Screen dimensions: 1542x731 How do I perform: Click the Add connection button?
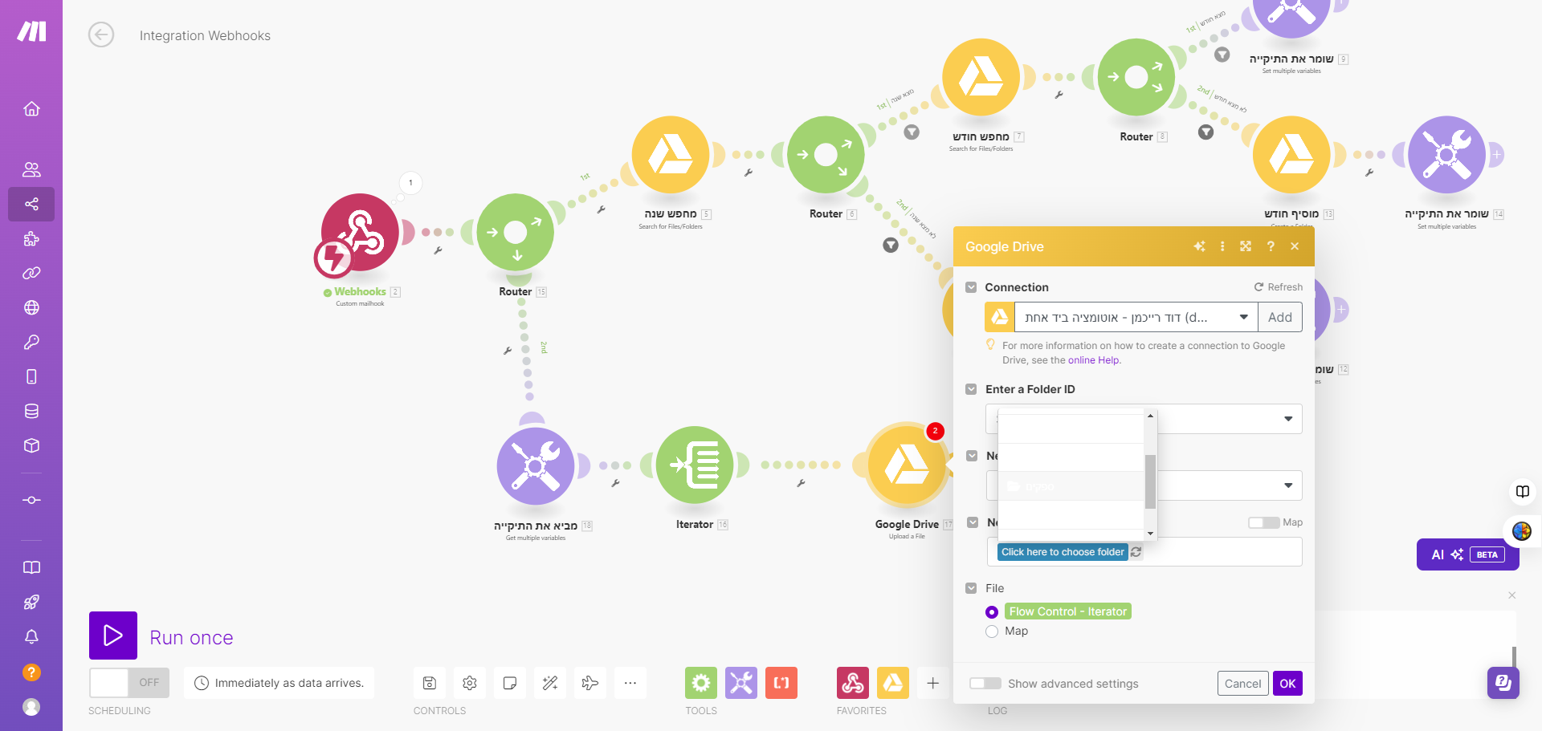pyautogui.click(x=1280, y=317)
